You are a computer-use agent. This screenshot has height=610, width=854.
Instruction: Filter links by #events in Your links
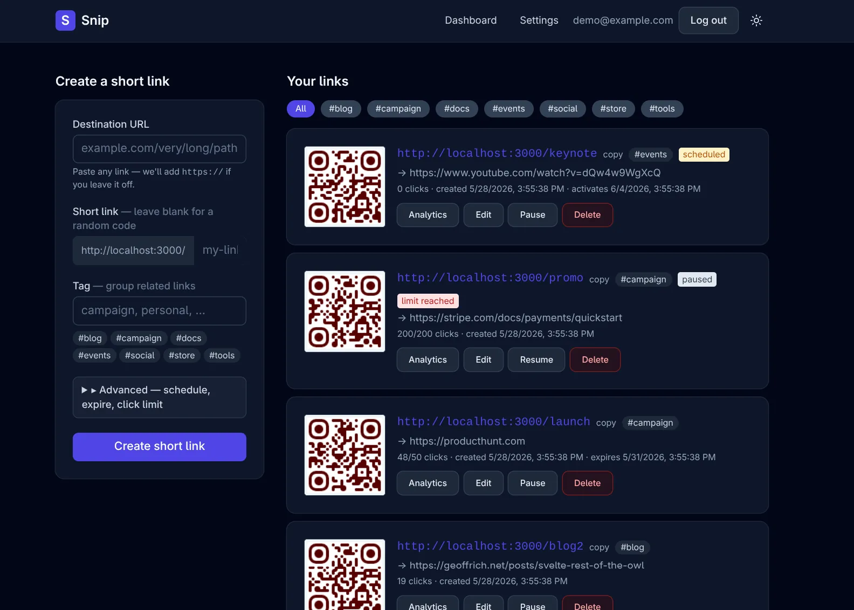509,109
